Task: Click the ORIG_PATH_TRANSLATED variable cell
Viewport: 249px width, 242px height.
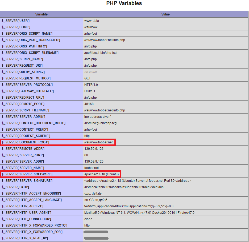Action: click(x=41, y=40)
